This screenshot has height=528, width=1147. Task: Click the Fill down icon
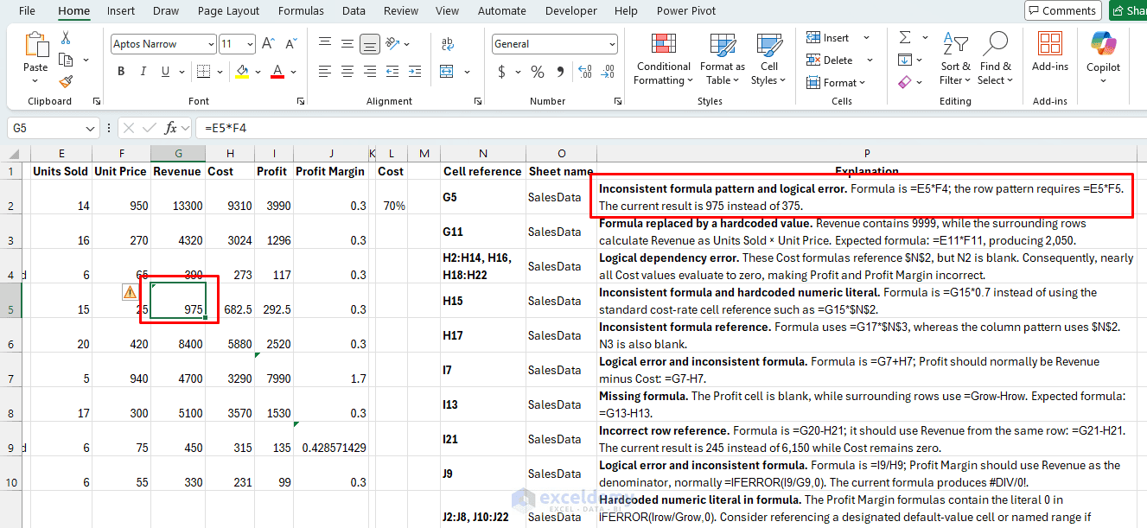pos(905,60)
